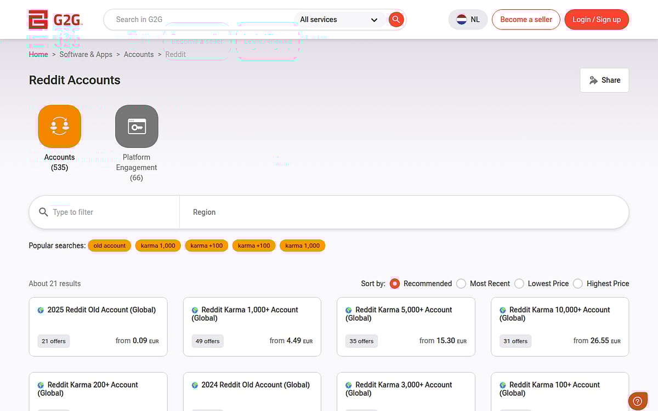Screen dimensions: 658x411
Task: Open the orange Accounts category icon
Action: click(x=59, y=126)
